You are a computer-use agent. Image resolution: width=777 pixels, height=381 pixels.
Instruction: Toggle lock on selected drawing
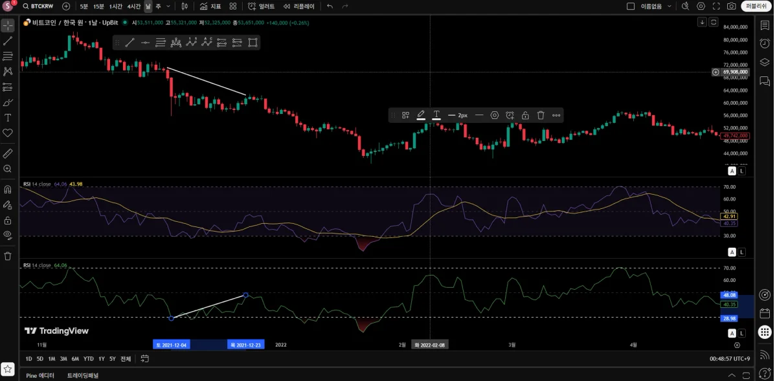click(x=525, y=115)
